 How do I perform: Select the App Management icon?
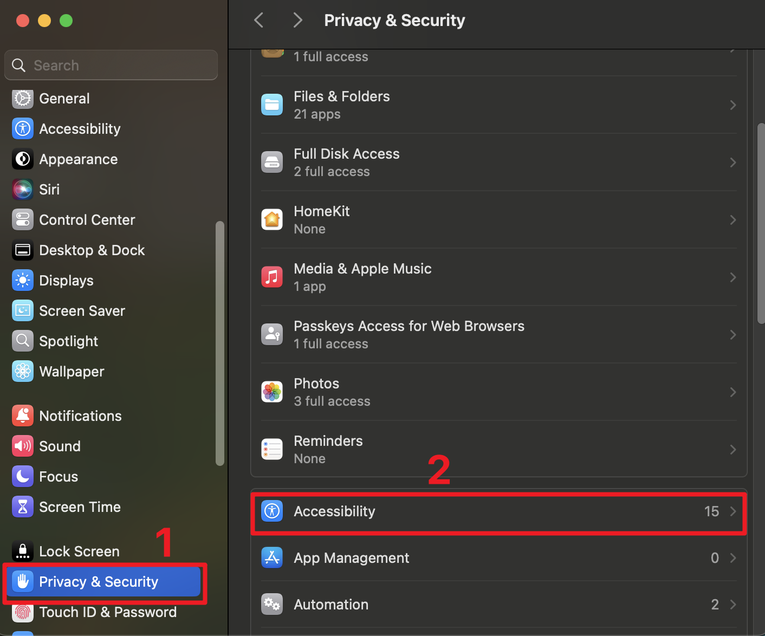pos(272,558)
